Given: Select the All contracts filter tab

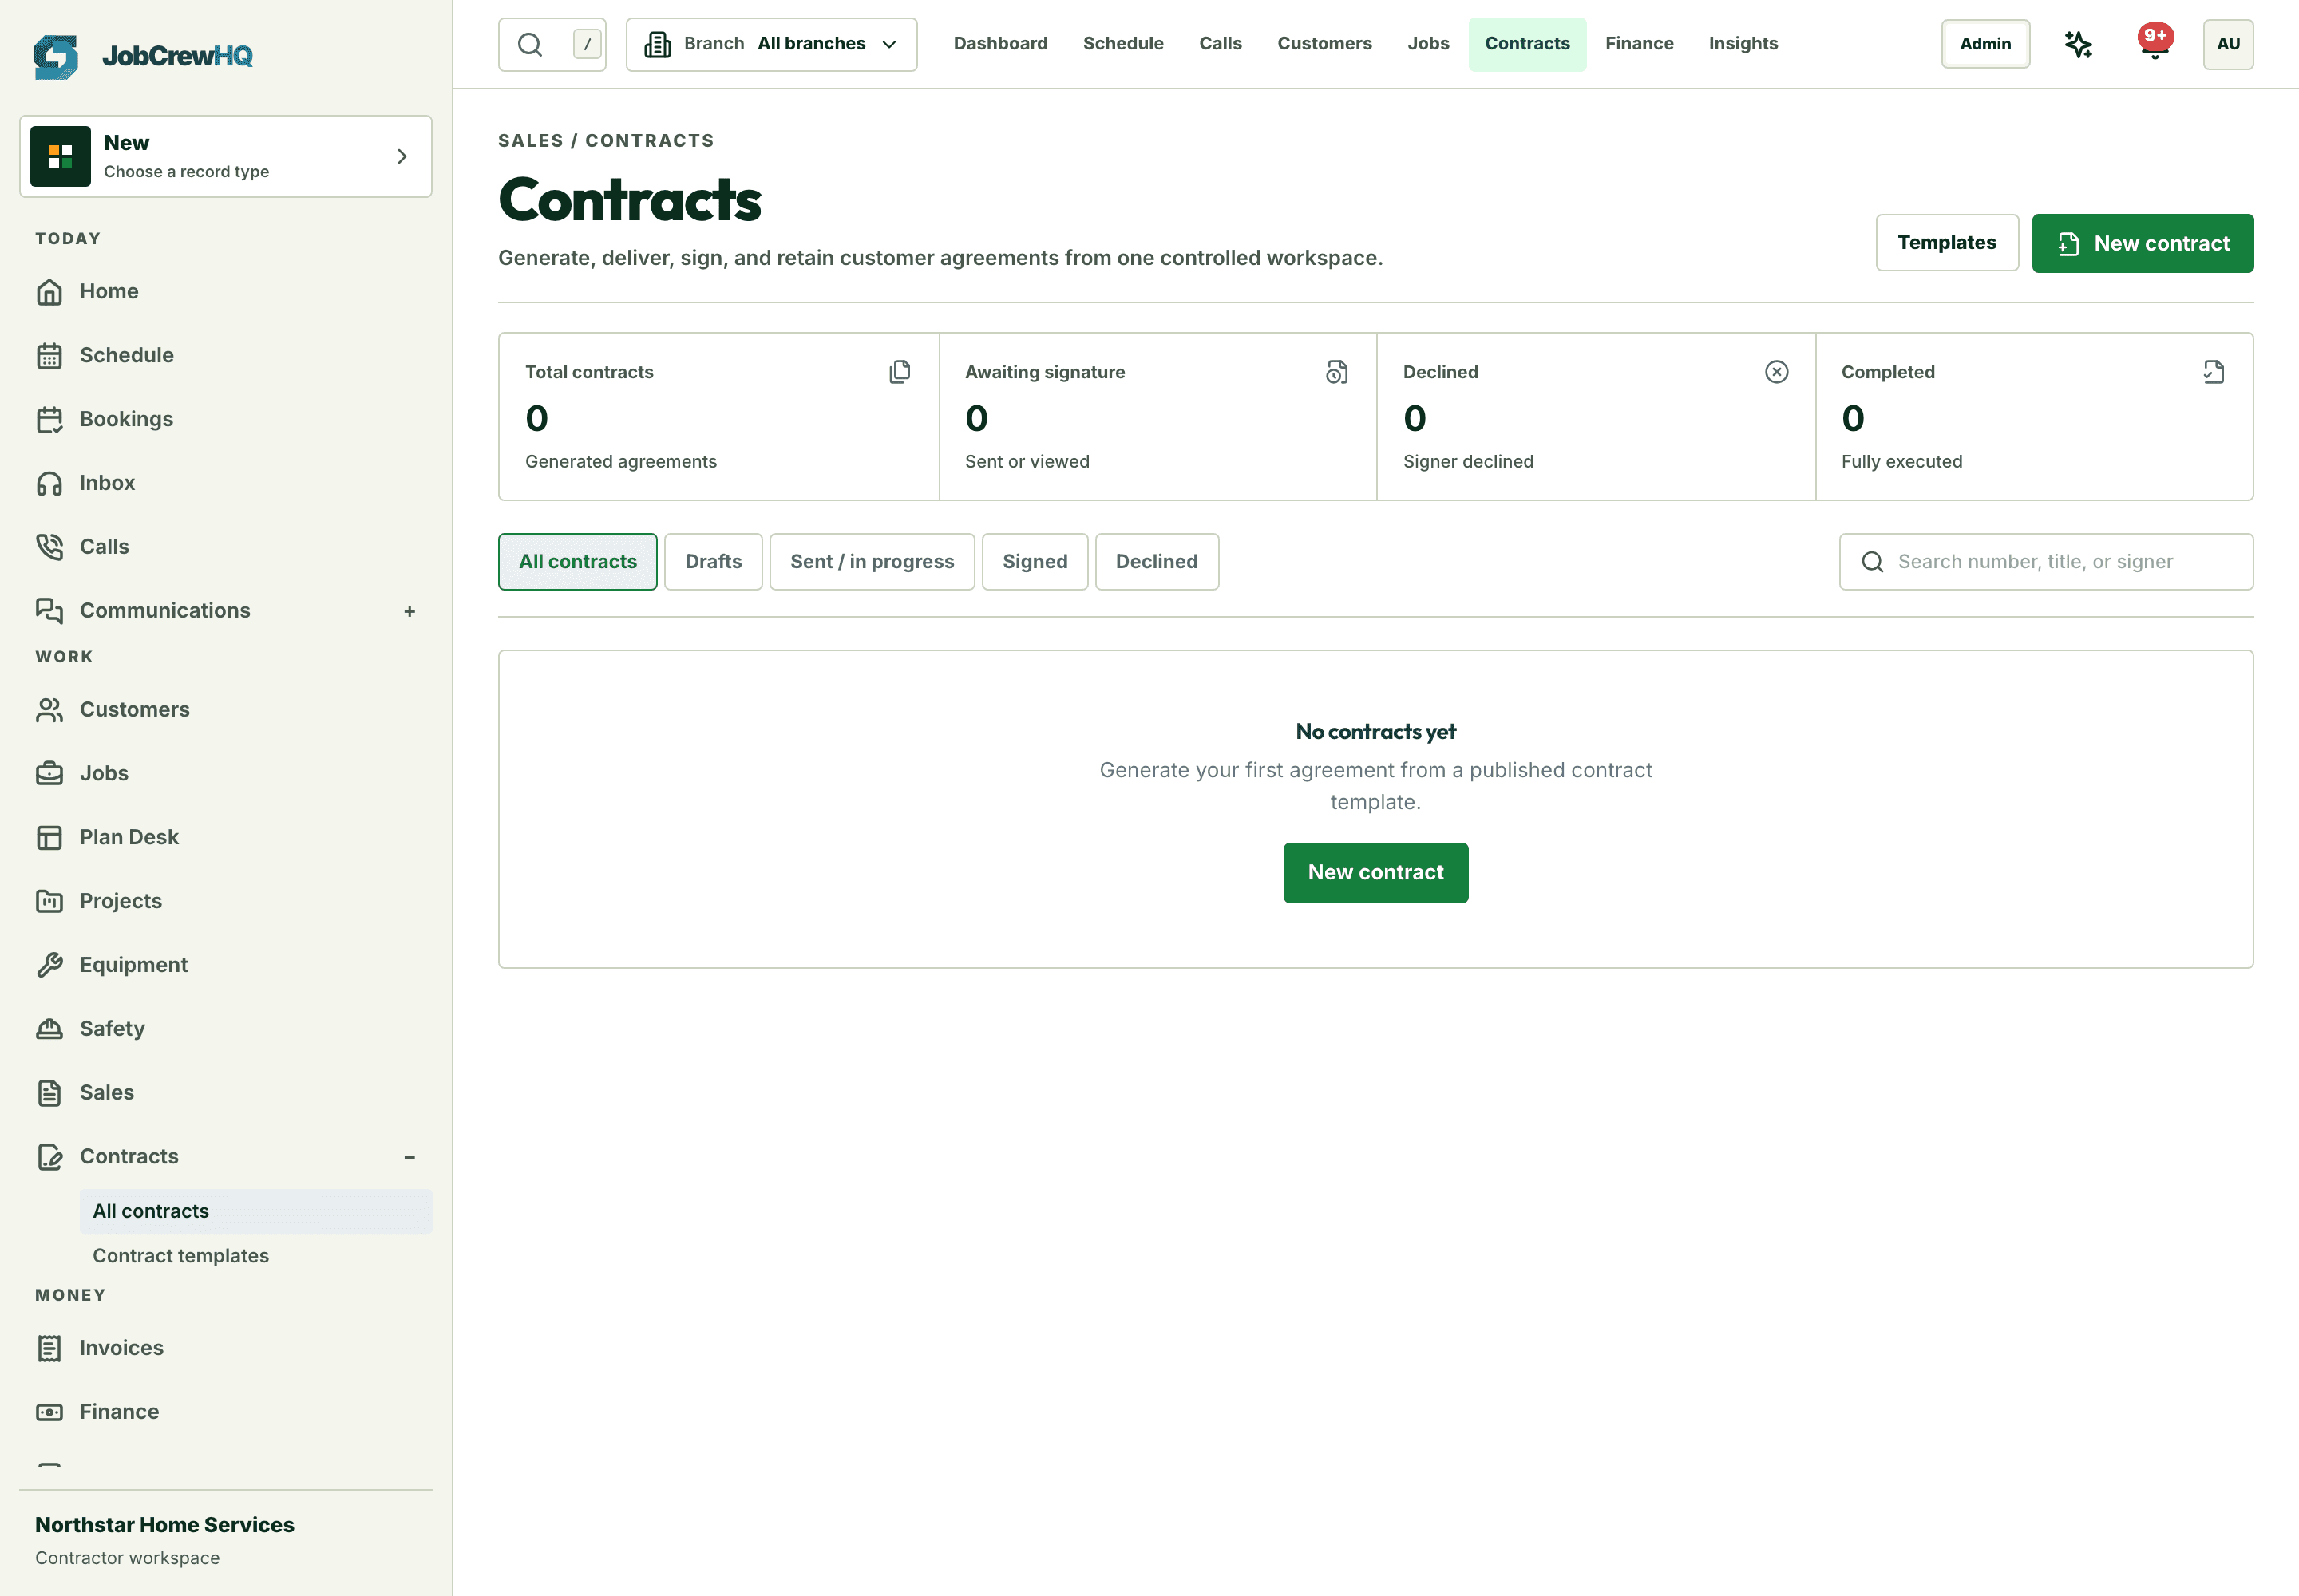Looking at the screenshot, I should click(x=577, y=562).
